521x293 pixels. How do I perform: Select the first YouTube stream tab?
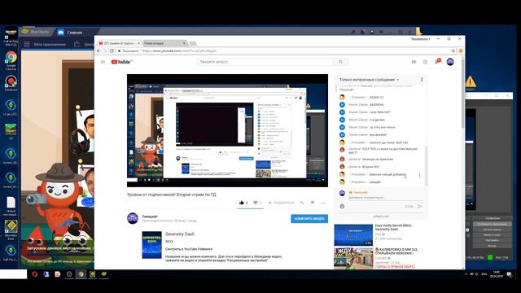(119, 43)
